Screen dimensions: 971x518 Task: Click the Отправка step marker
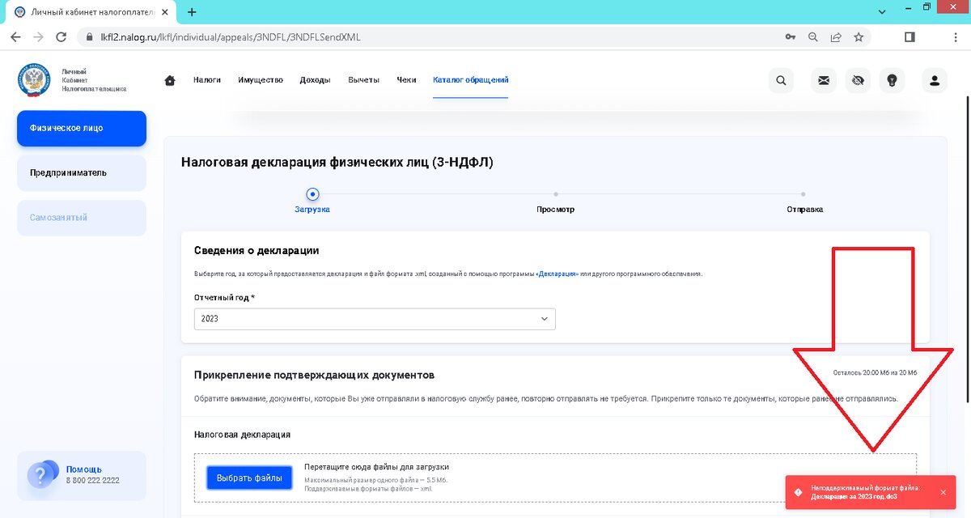(804, 194)
